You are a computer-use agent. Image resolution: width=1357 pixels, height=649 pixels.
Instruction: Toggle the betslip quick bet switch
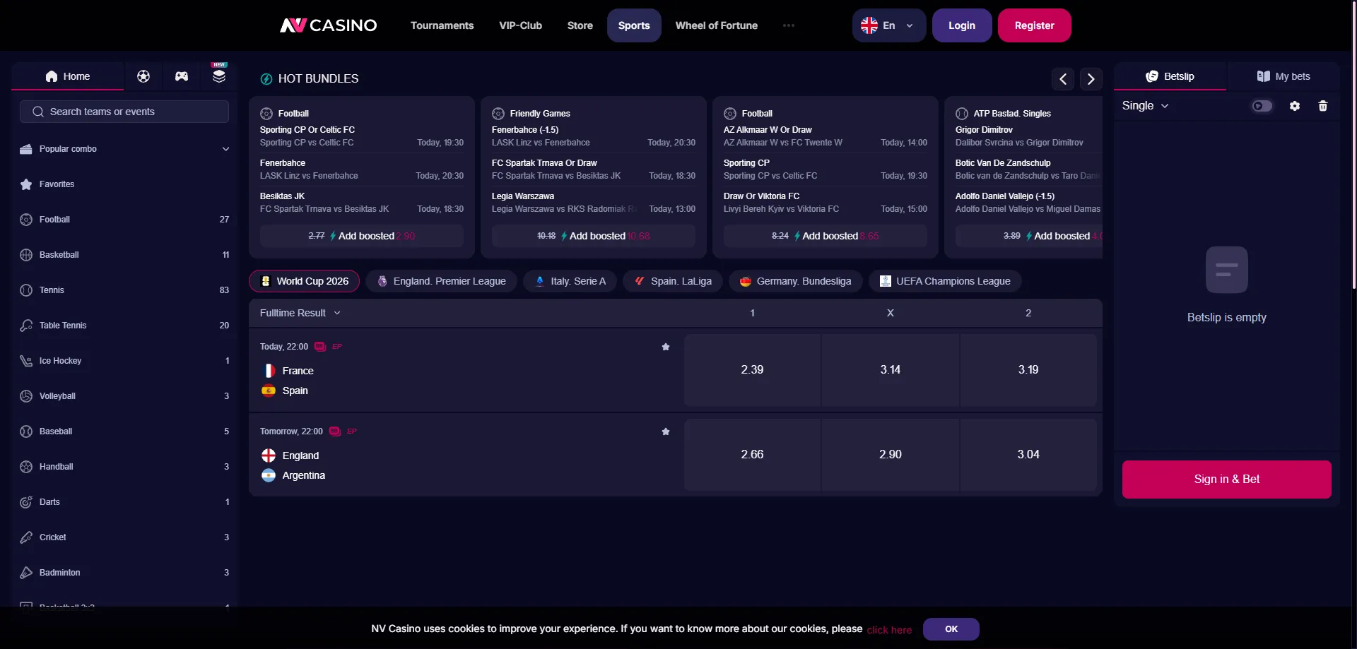tap(1262, 106)
